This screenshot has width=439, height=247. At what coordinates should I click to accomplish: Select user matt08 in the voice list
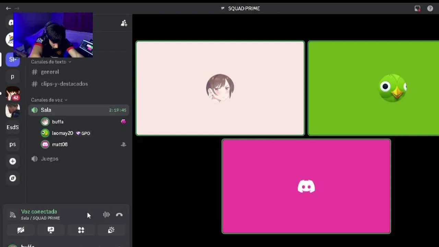click(x=83, y=144)
